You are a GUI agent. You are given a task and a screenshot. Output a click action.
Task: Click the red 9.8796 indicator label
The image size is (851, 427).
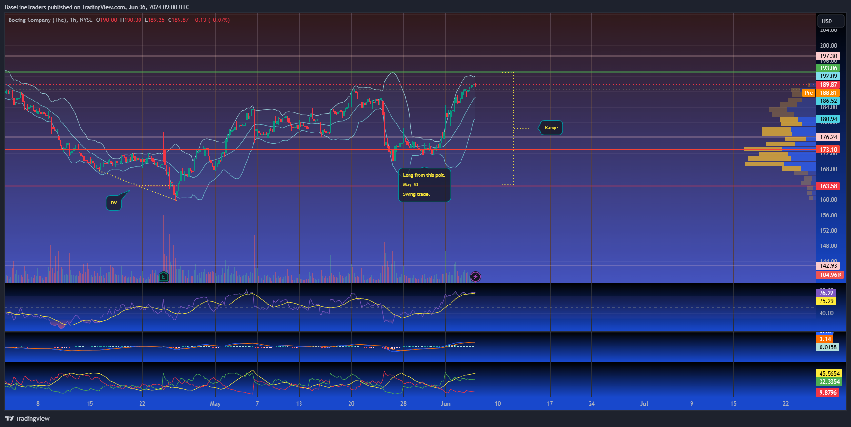click(828, 393)
